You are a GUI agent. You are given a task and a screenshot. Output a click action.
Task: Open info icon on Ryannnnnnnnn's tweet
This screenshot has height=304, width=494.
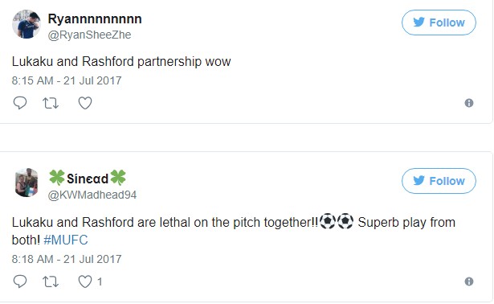(x=469, y=103)
